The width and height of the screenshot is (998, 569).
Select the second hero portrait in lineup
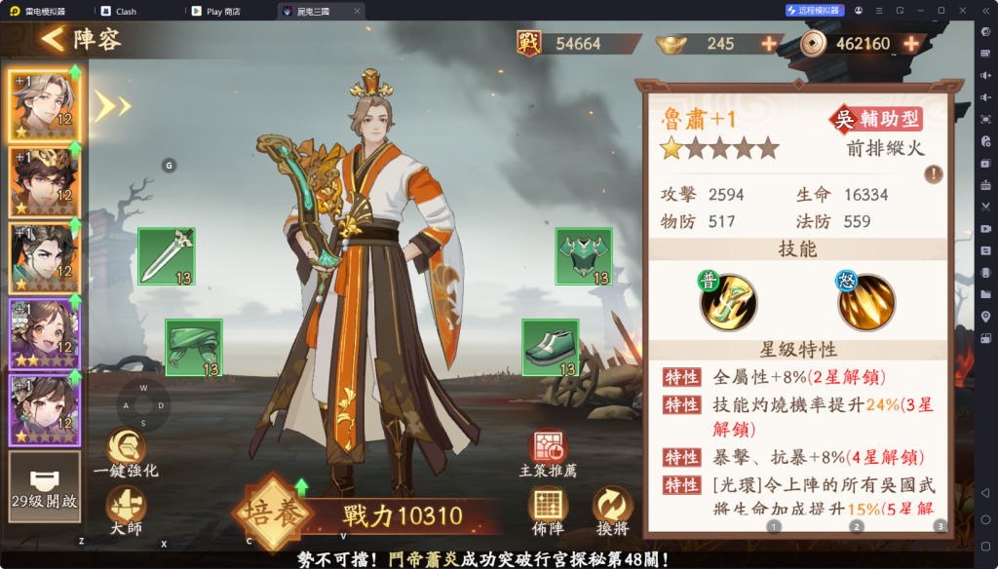coord(45,182)
